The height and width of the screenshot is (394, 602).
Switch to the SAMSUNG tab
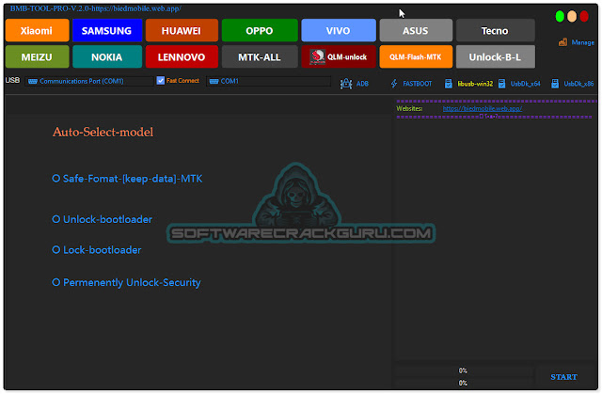point(107,30)
